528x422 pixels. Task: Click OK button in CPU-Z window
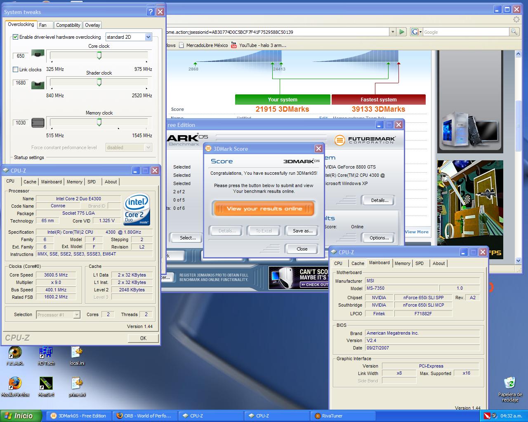(143, 338)
